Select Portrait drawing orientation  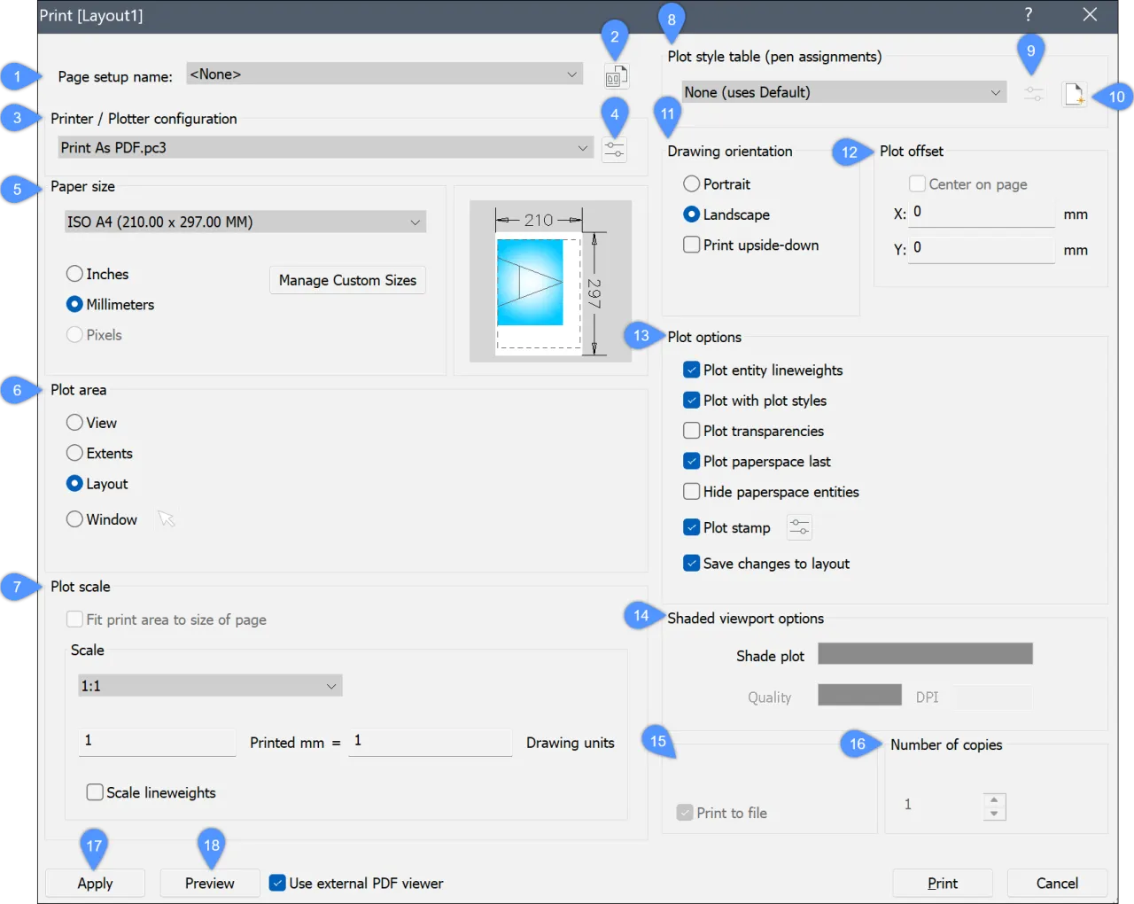pyautogui.click(x=691, y=183)
